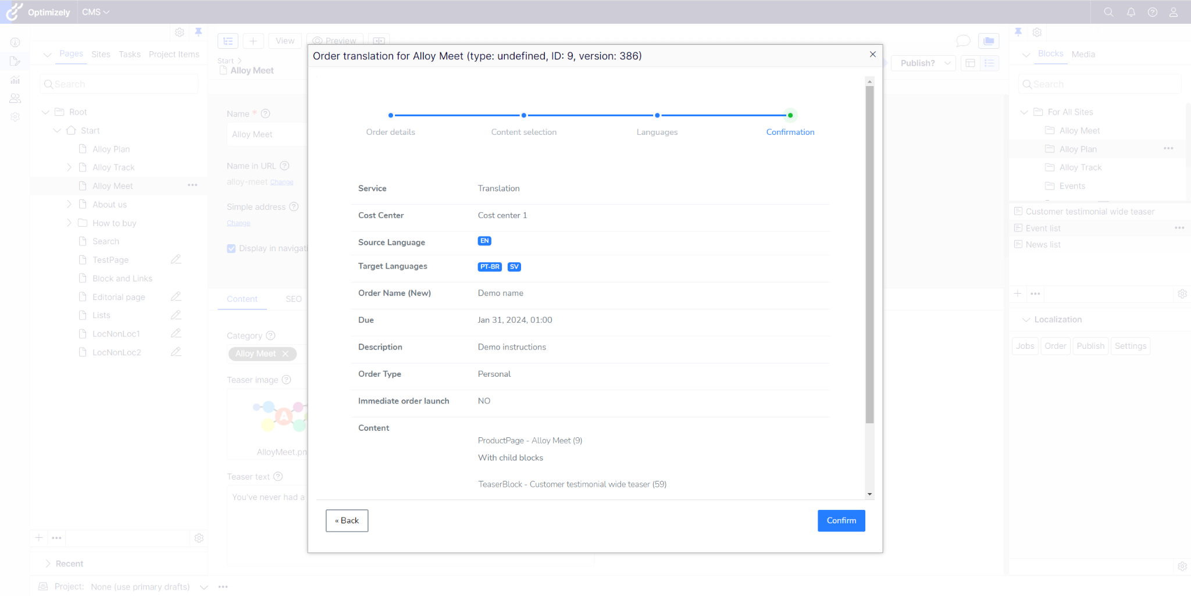The image size is (1191, 596).
Task: Collapse the For All Sites folder
Action: tap(1024, 112)
